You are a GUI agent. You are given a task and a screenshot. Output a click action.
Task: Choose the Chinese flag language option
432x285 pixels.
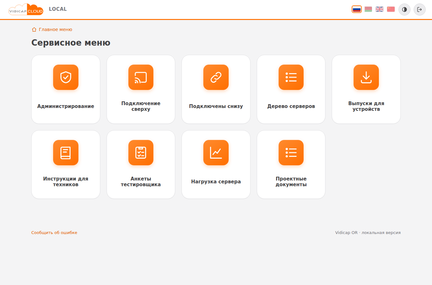(x=391, y=9)
